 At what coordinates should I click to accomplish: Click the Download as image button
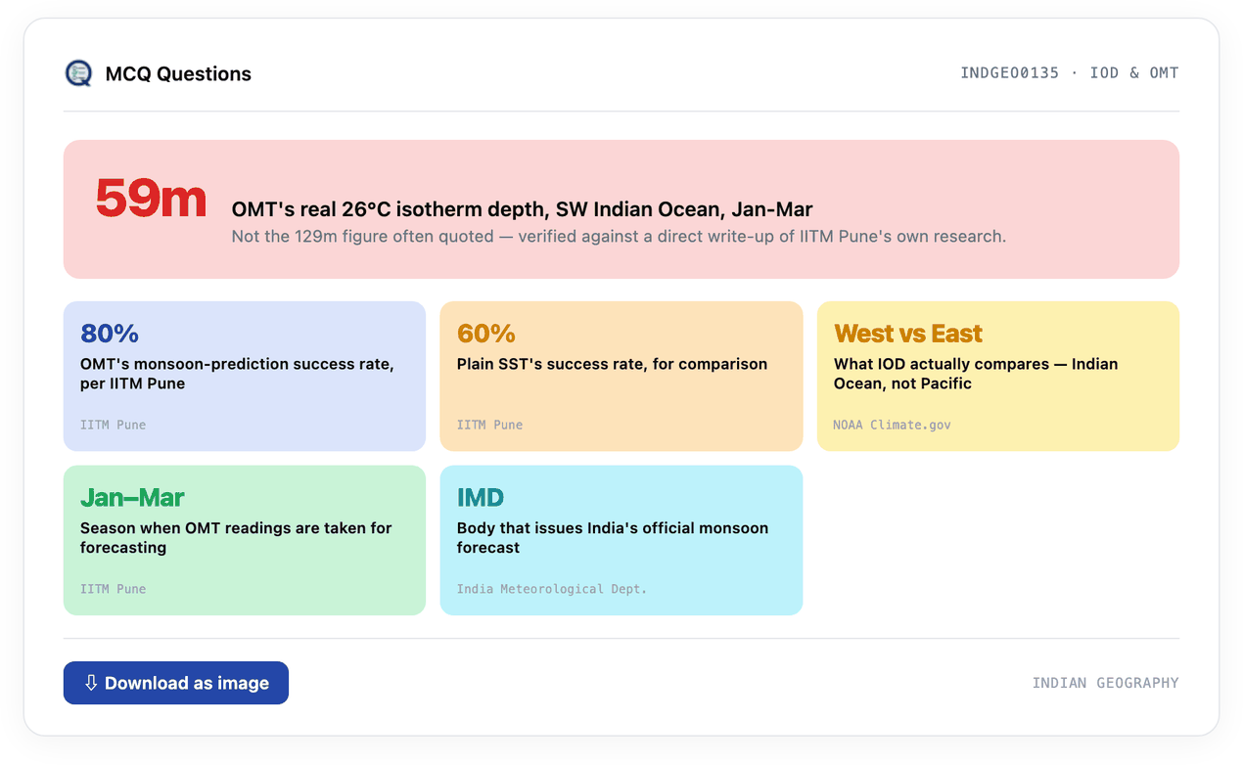pos(176,683)
